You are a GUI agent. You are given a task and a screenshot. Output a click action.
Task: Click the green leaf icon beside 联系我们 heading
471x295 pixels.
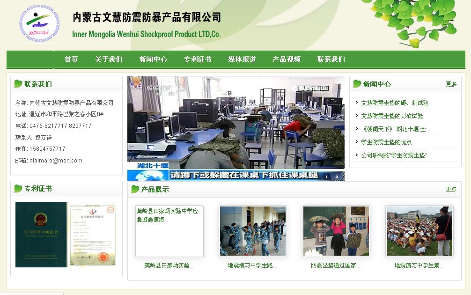tap(18, 84)
